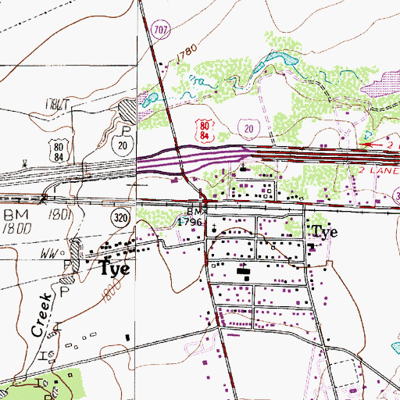Click the red '2 LANE' annotation text

(379, 171)
